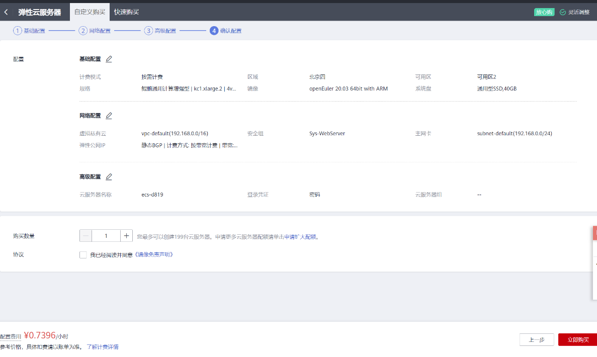Click the 配置费用 label

point(11,336)
